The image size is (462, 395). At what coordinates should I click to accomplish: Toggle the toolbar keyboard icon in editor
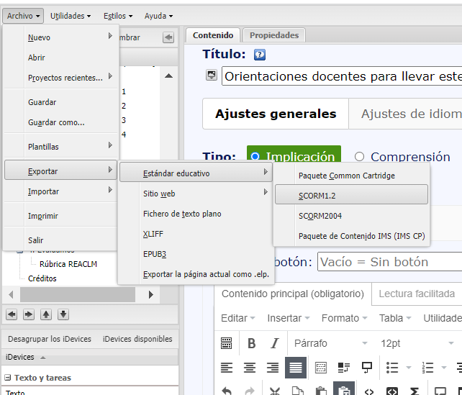click(x=226, y=343)
